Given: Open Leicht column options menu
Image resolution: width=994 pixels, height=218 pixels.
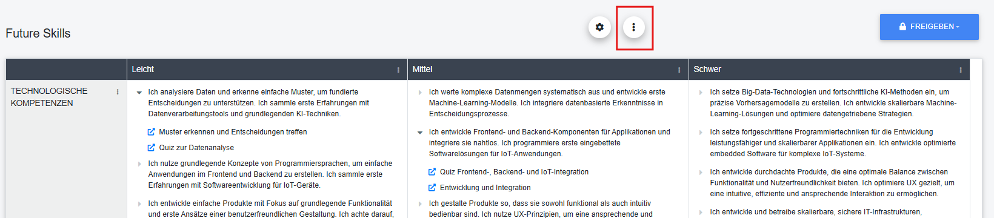Looking at the screenshot, I should [x=398, y=70].
